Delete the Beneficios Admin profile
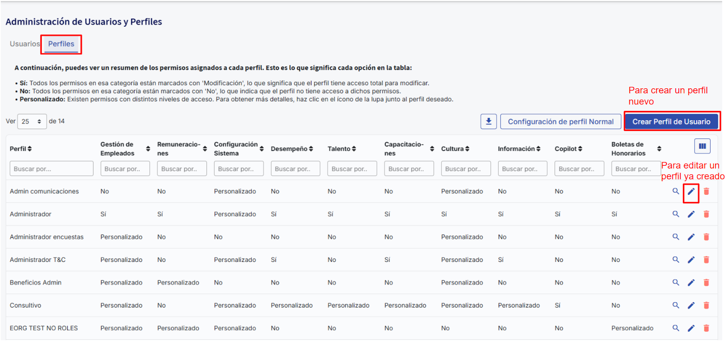Image resolution: width=726 pixels, height=342 pixels. pyautogui.click(x=706, y=283)
